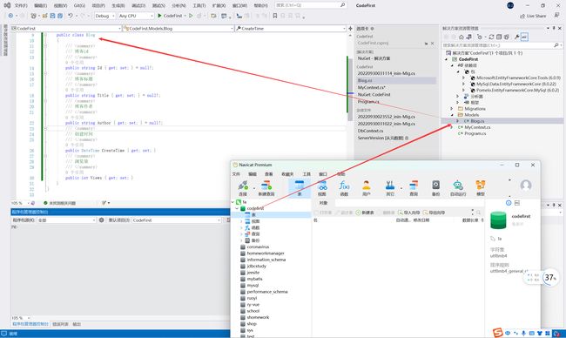The image size is (566, 338).
Task: Click the Visual Studio user account avatar
Action: pyautogui.click(x=510, y=5)
